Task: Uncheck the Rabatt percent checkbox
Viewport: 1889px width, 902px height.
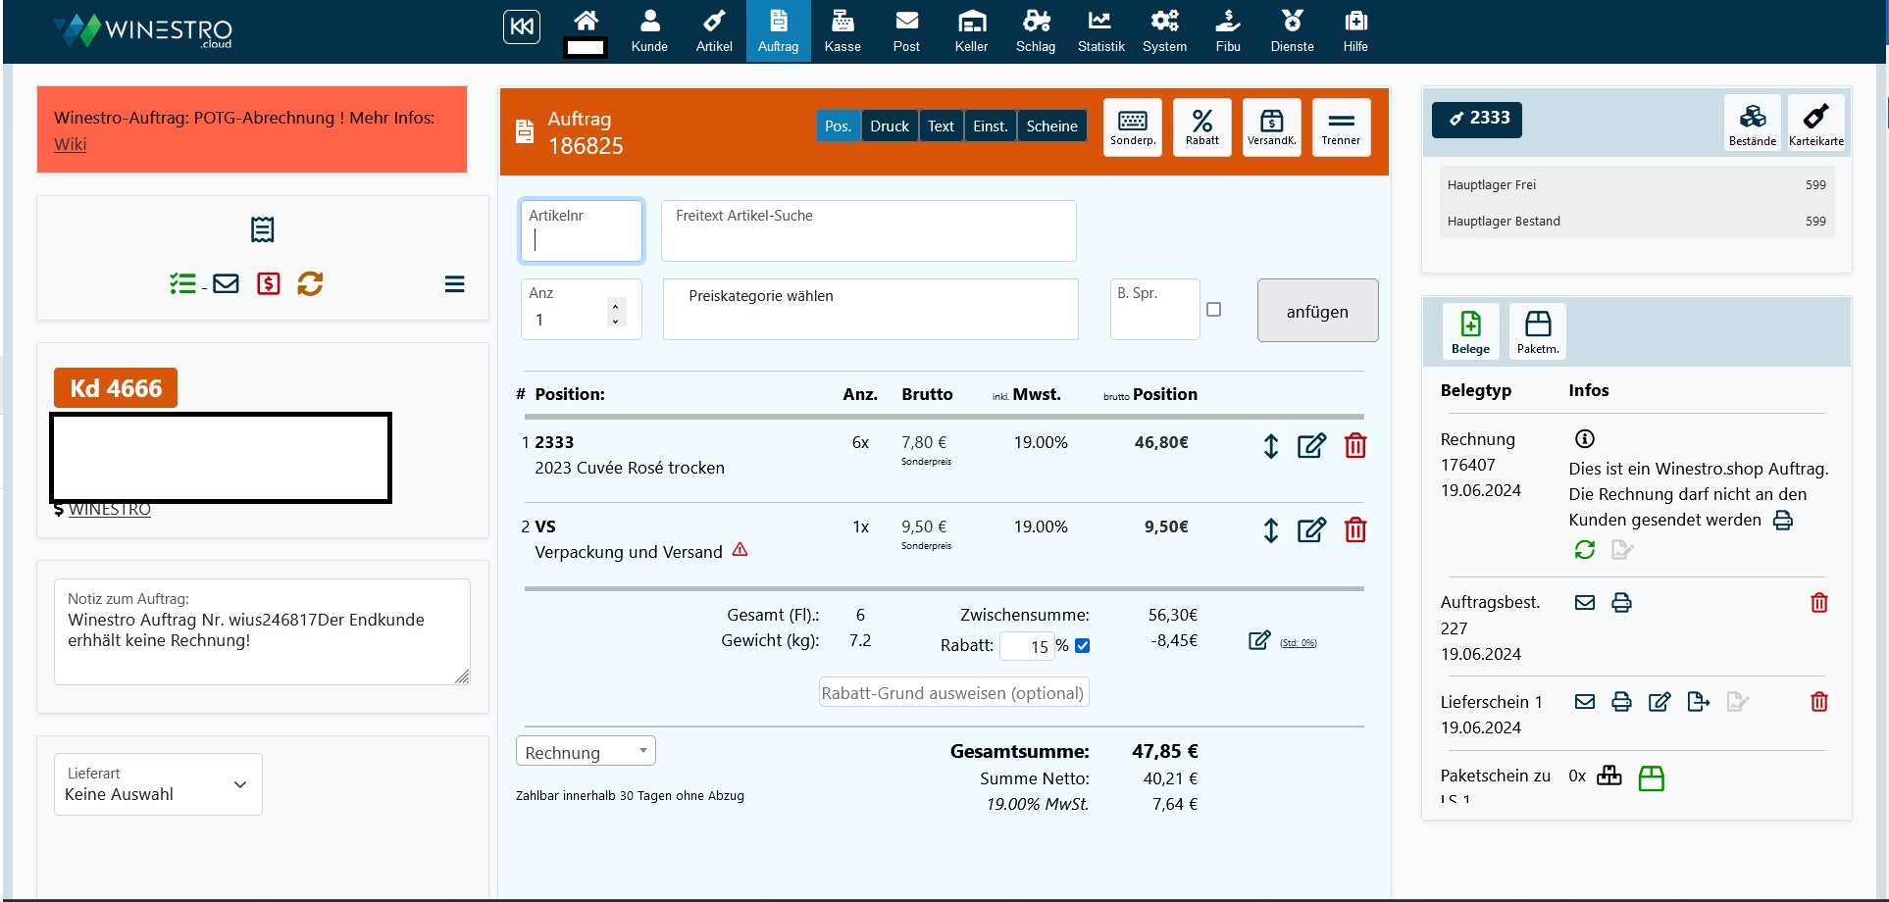Action: pyautogui.click(x=1083, y=646)
